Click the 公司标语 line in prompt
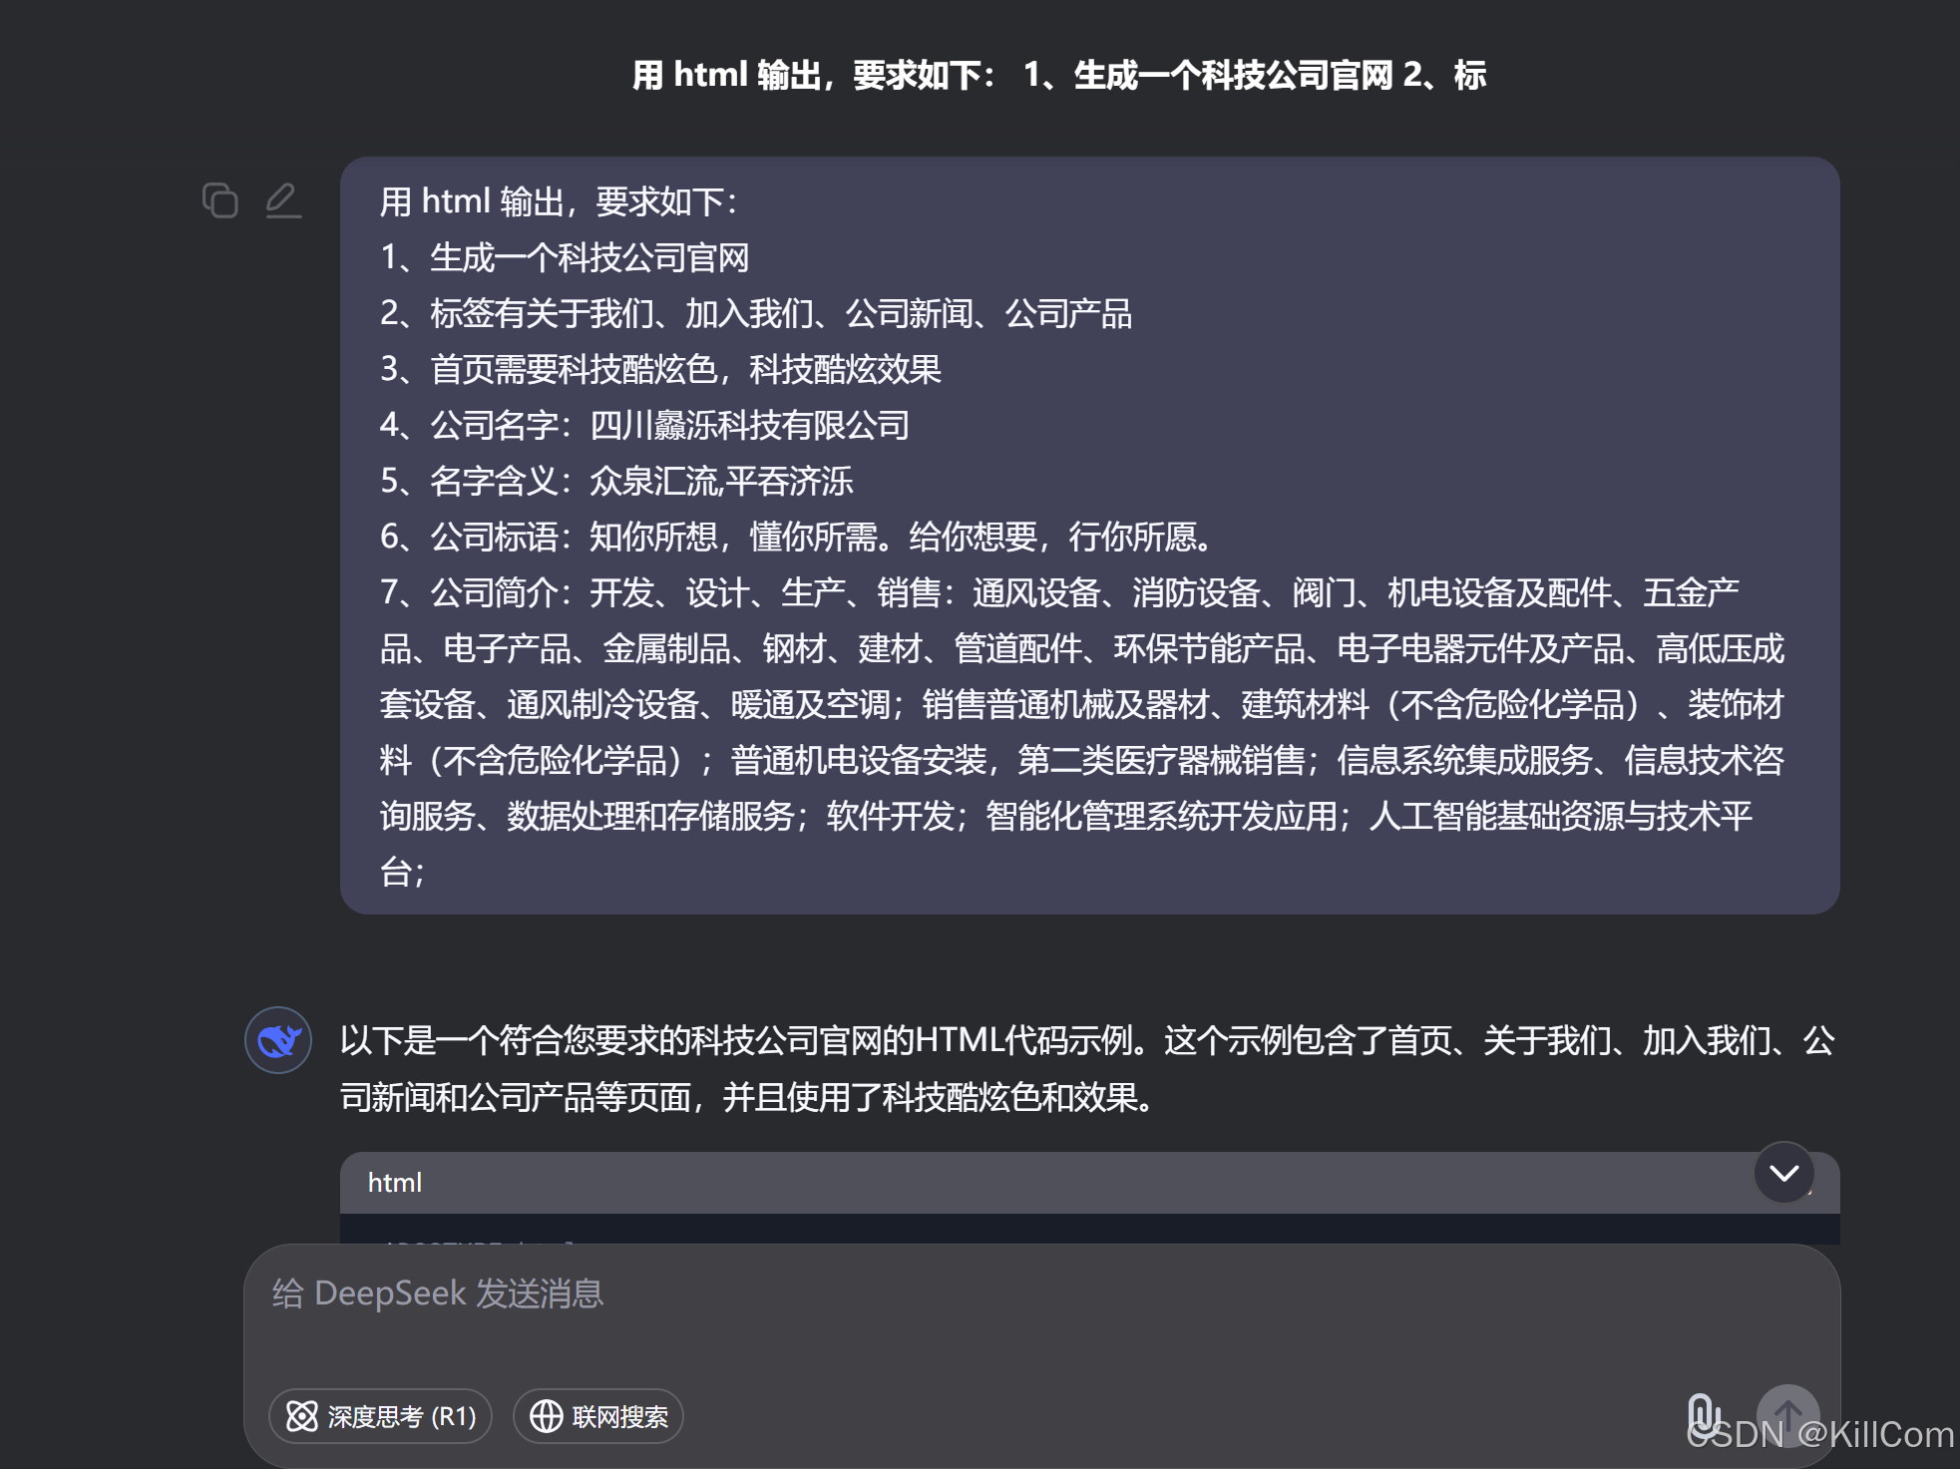Image resolution: width=1960 pixels, height=1469 pixels. (796, 538)
